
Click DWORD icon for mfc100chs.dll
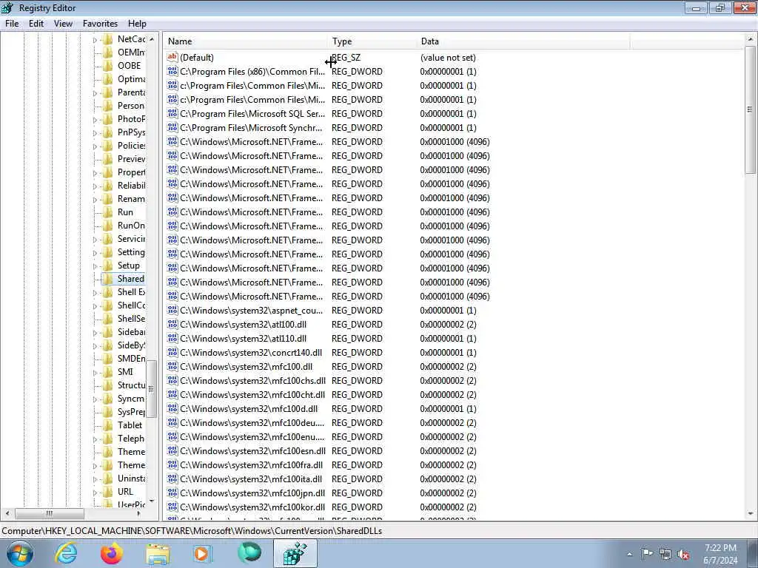point(172,380)
